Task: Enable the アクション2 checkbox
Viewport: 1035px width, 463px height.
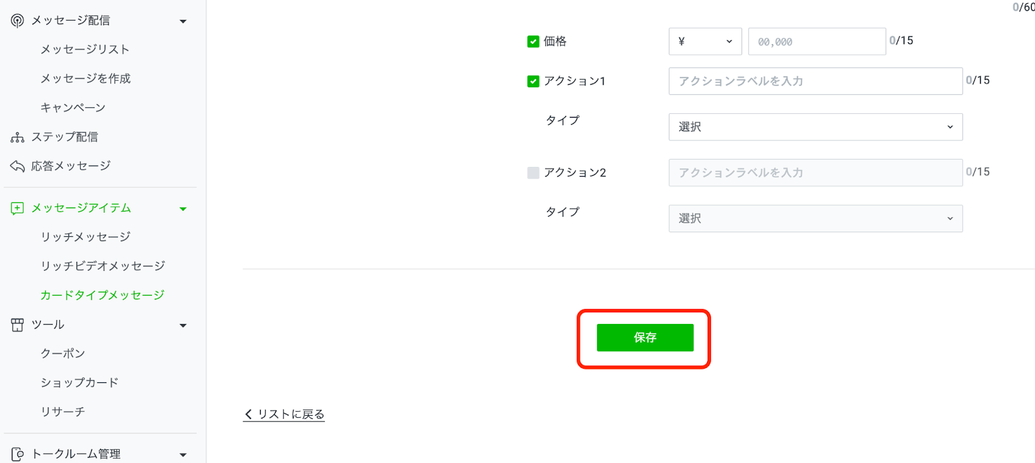Action: (533, 173)
